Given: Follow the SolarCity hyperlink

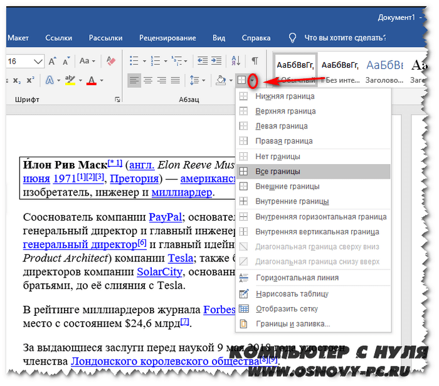Looking at the screenshot, I should [159, 272].
